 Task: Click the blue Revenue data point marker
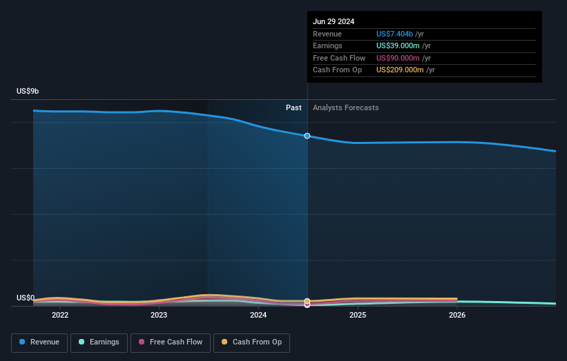307,136
